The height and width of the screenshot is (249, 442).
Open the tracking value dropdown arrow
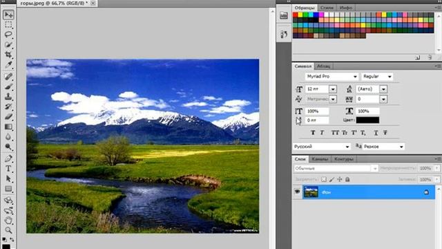tap(383, 99)
